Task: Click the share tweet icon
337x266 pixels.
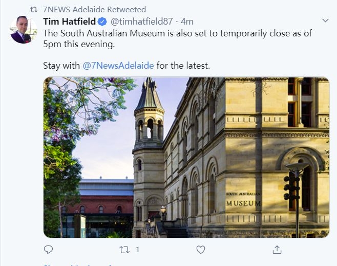Action: (277, 250)
